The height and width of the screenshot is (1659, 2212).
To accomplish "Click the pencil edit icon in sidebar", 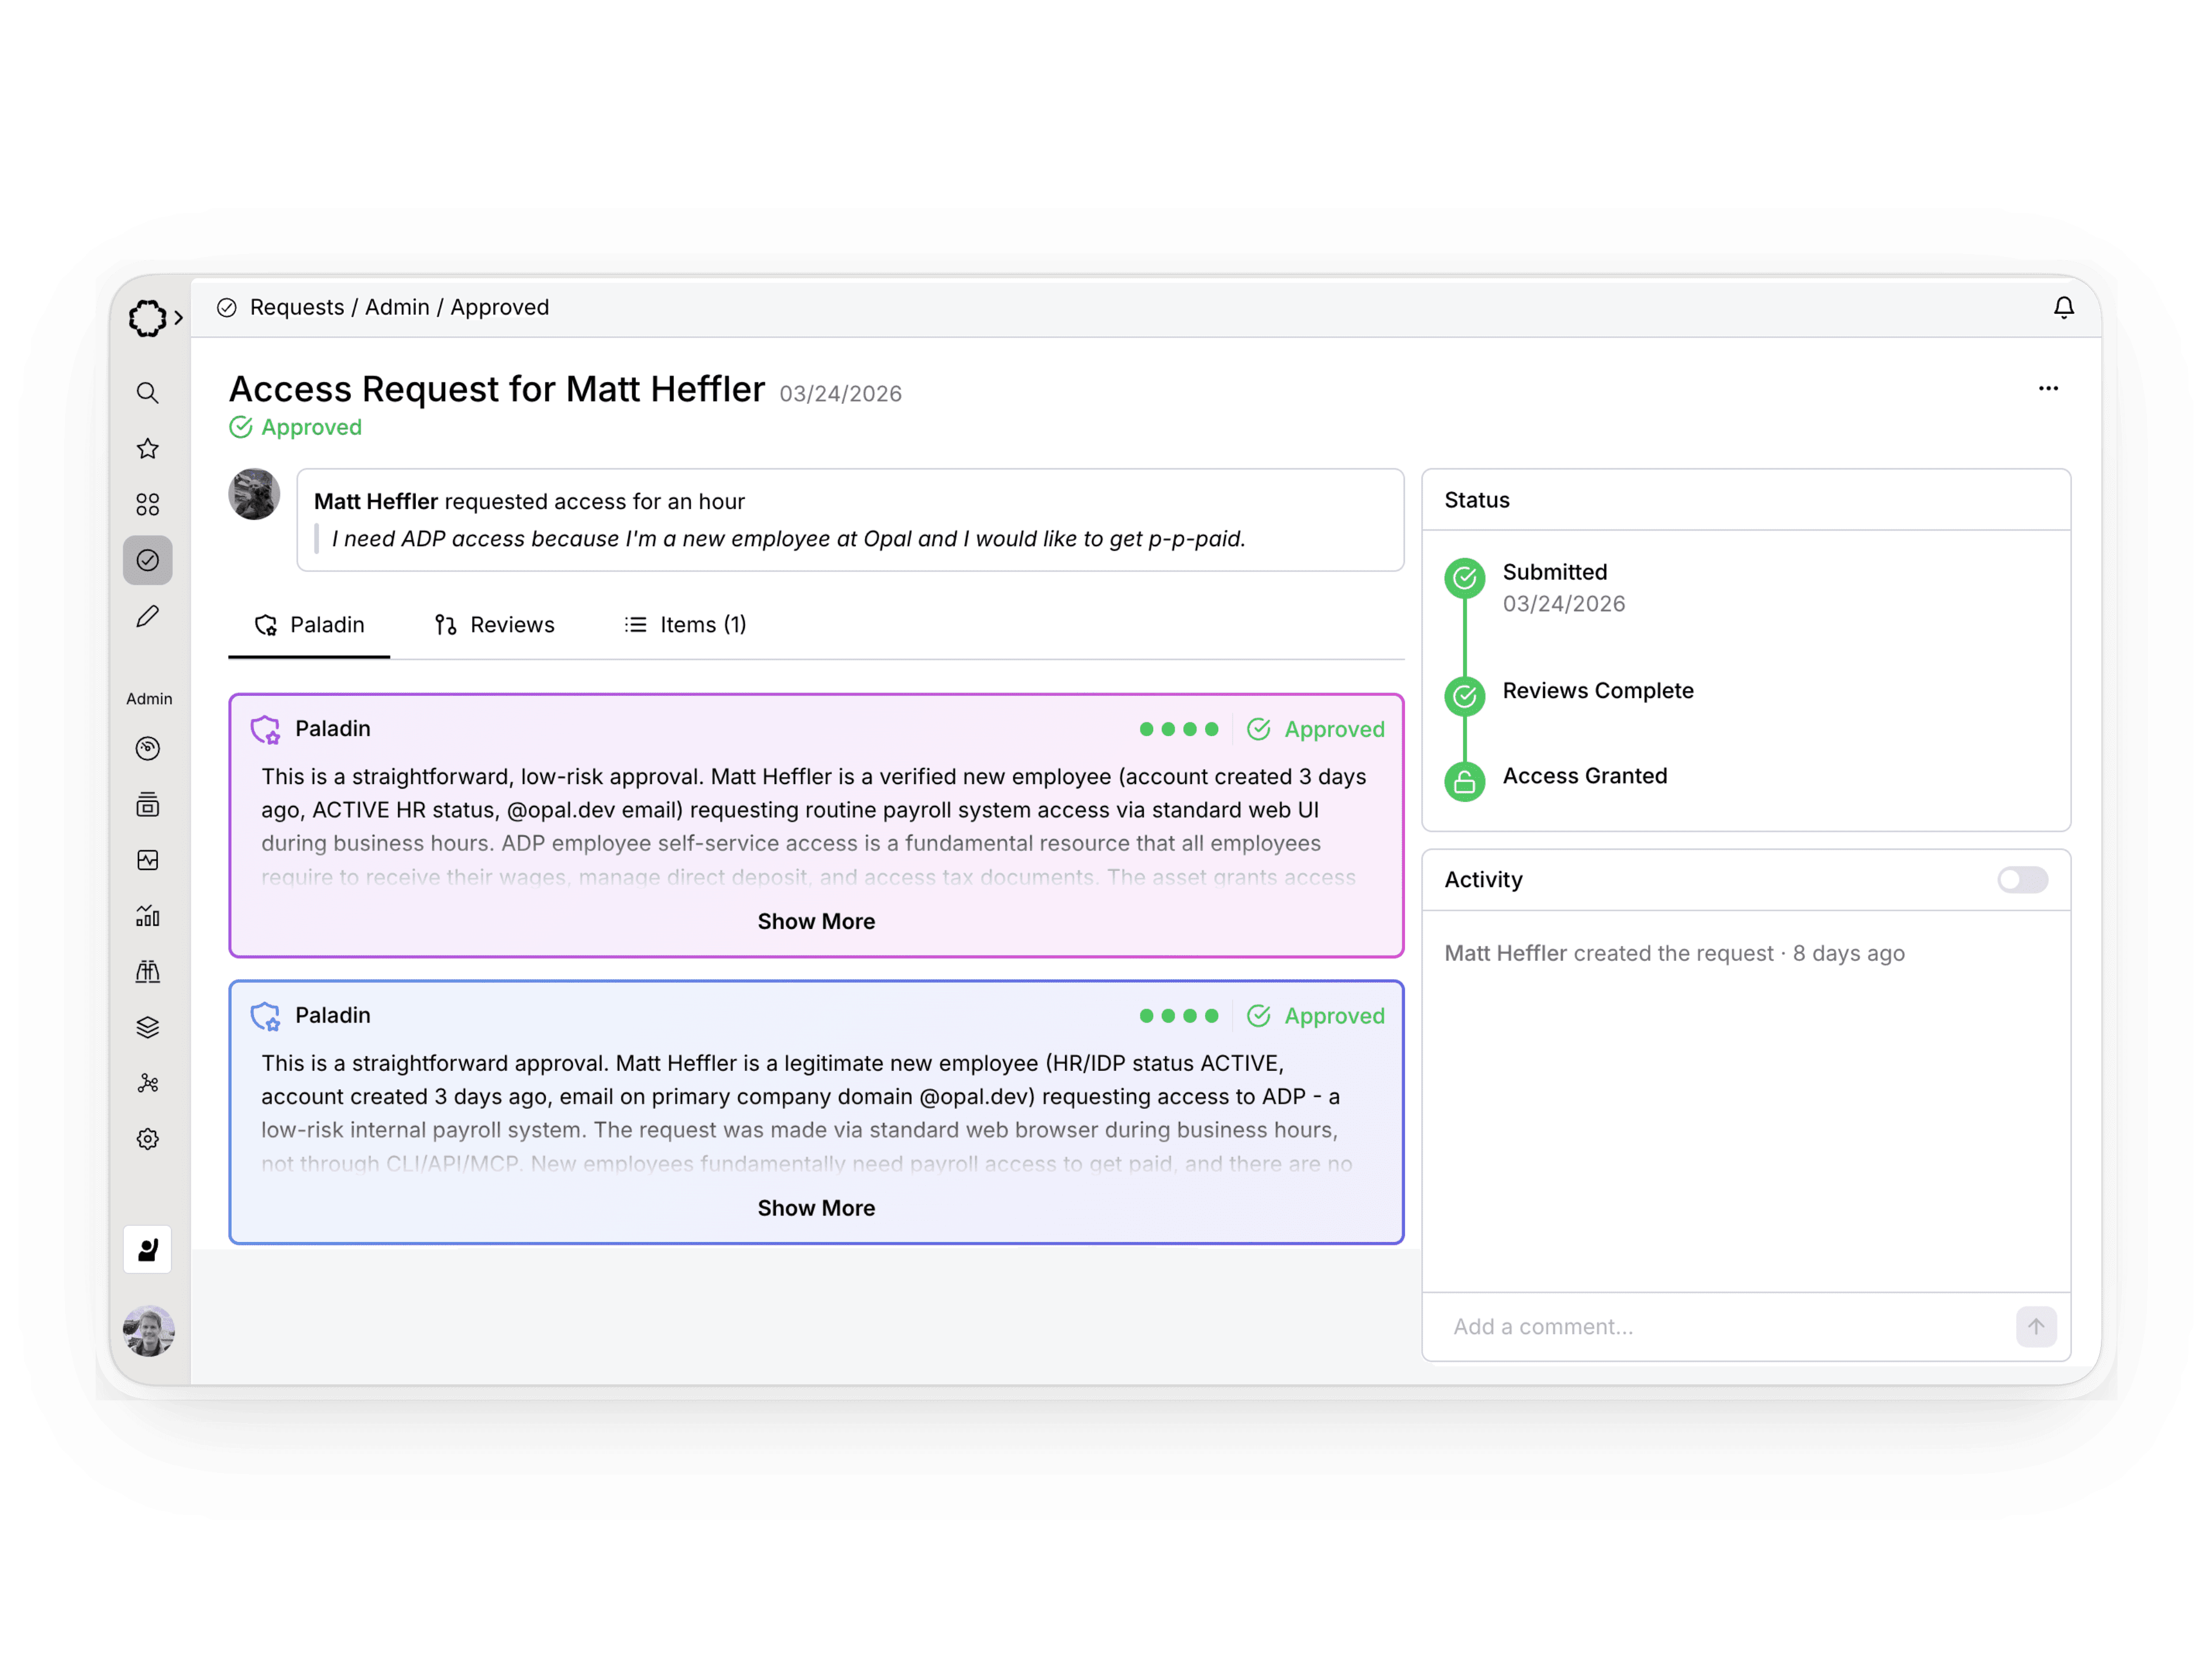I will click(x=147, y=616).
